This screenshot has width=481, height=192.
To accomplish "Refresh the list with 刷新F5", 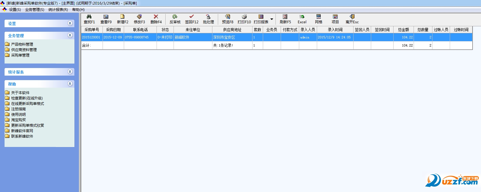I will click(x=285, y=19).
